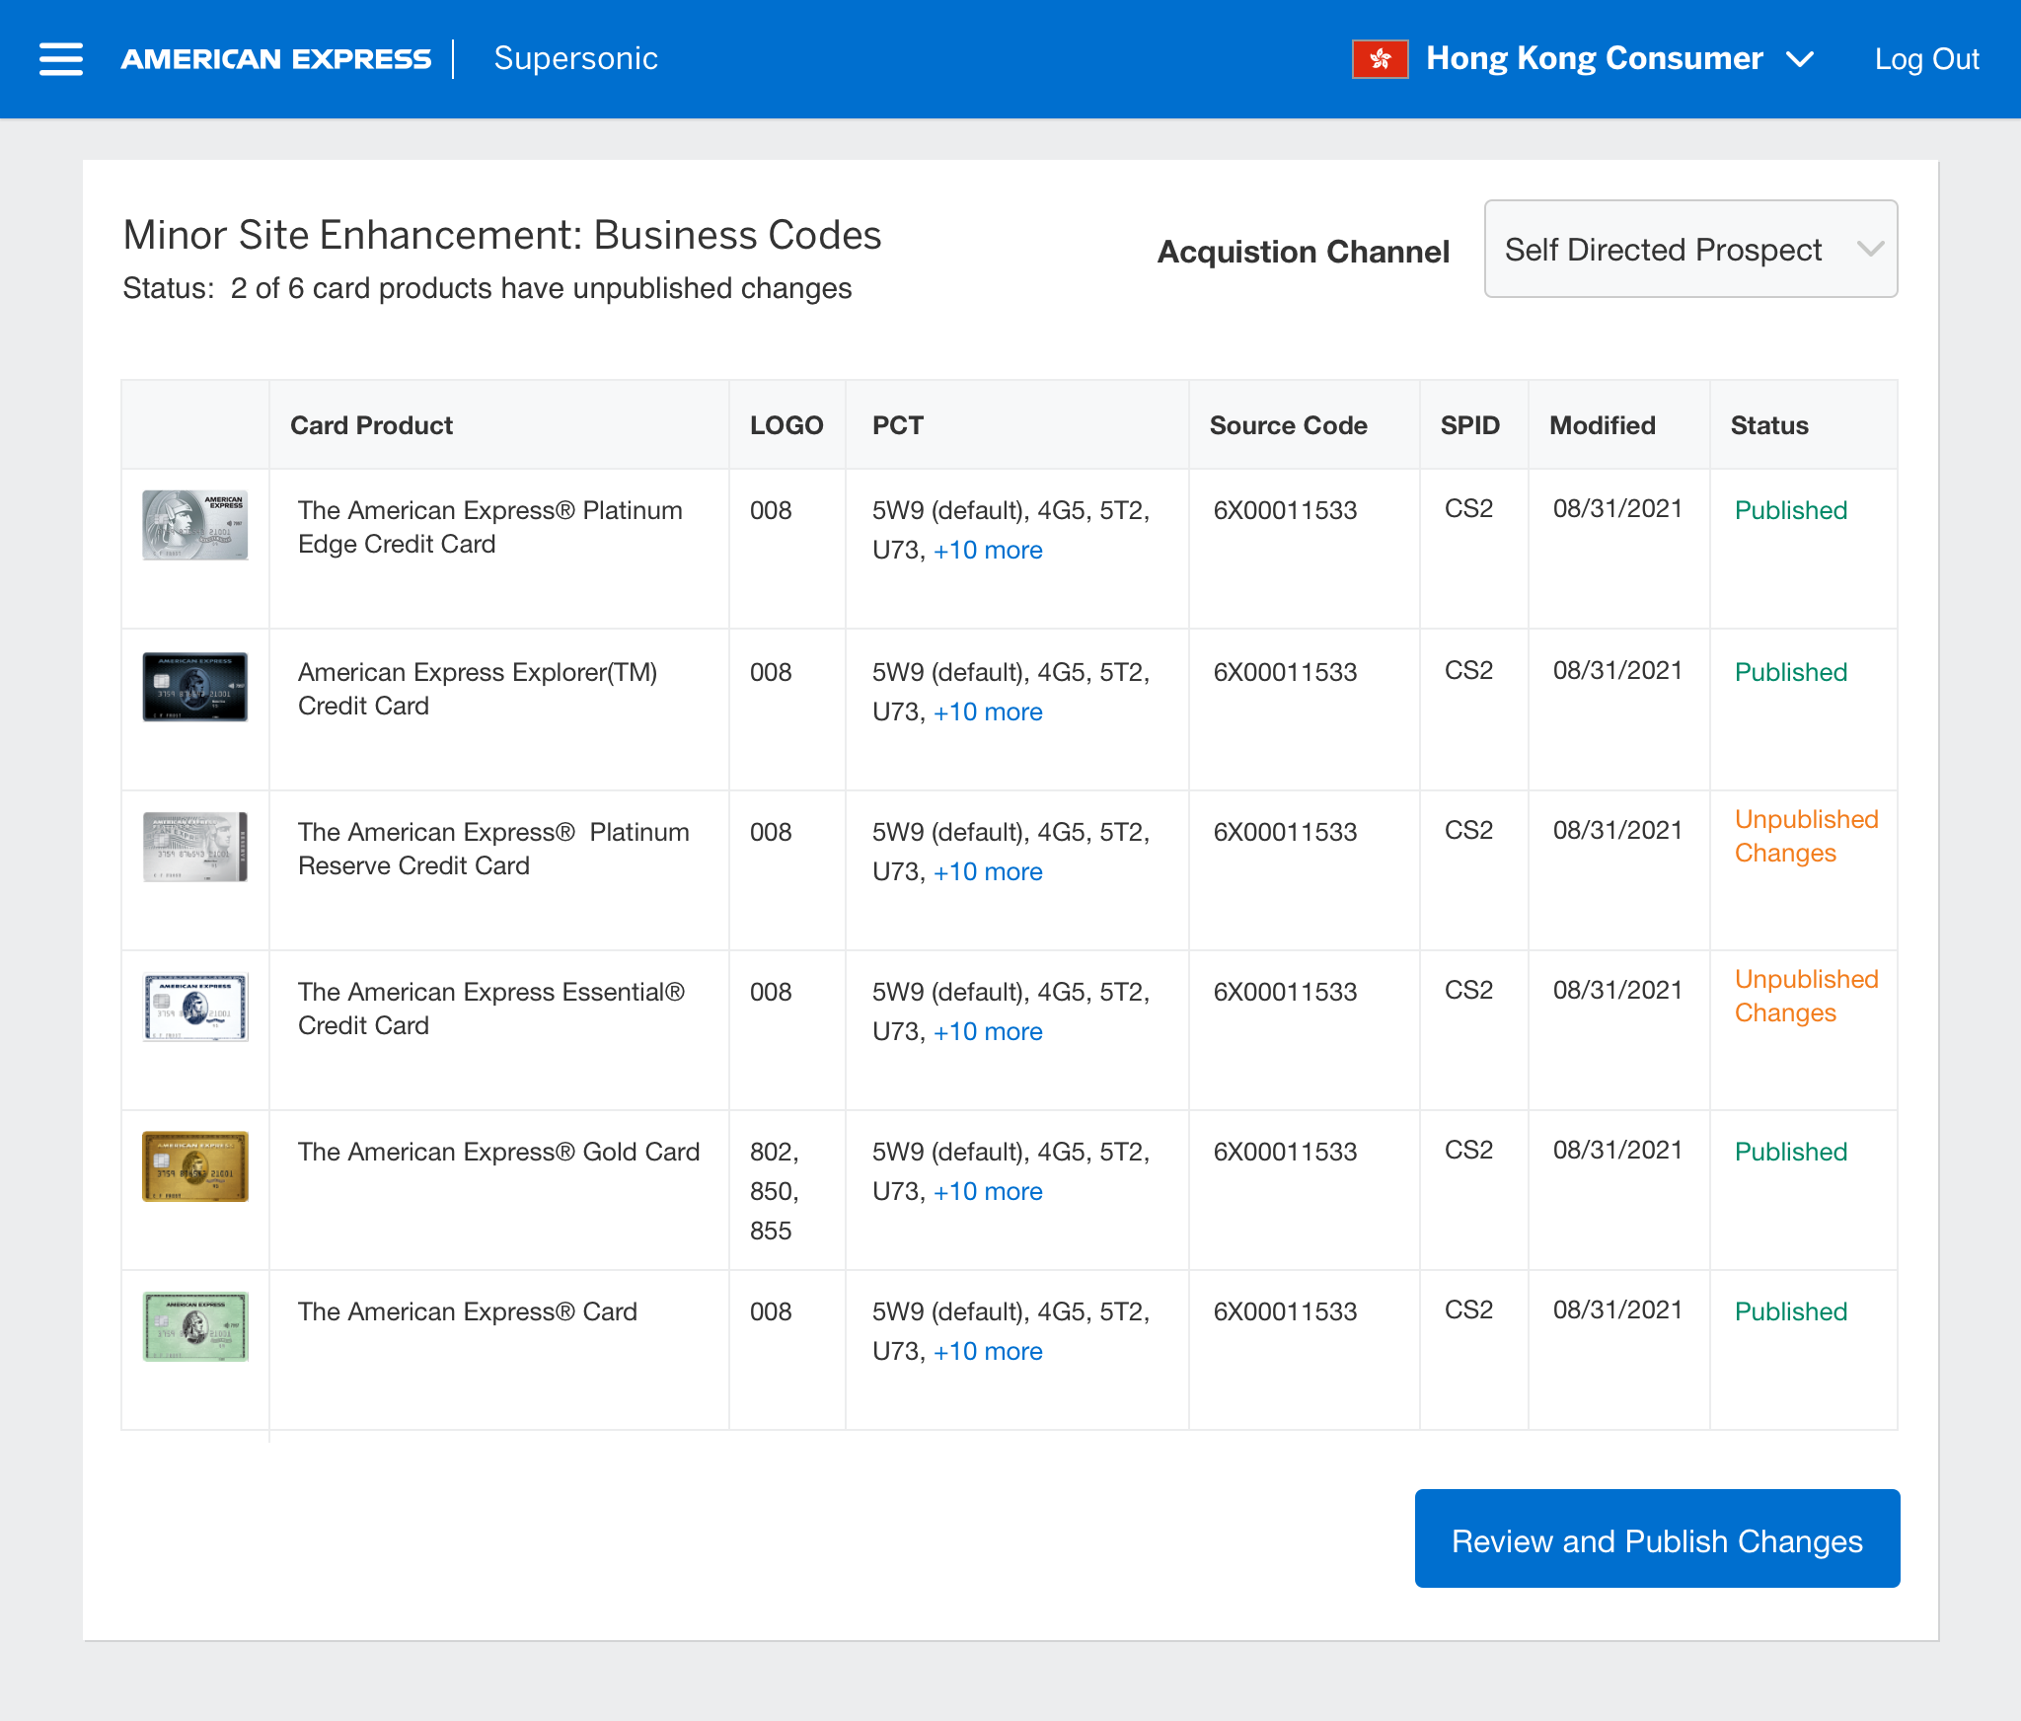The image size is (2021, 1721).
Task: Click Log Out
Action: pos(1926,59)
